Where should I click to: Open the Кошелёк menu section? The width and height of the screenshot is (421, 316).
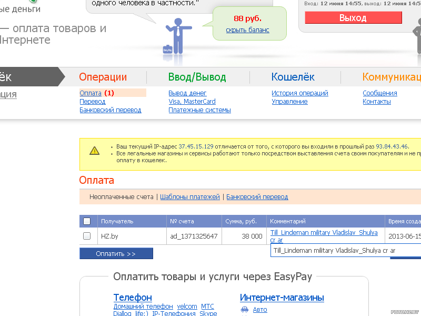tap(293, 77)
